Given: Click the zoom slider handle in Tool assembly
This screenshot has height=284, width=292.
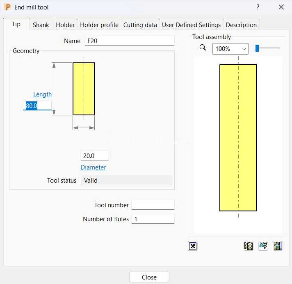Looking at the screenshot, I should tap(257, 48).
